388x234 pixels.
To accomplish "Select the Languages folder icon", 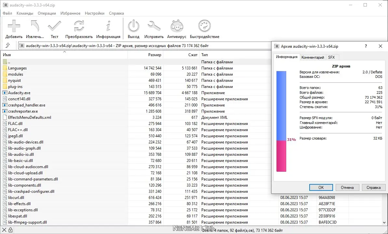I will (x=5, y=68).
